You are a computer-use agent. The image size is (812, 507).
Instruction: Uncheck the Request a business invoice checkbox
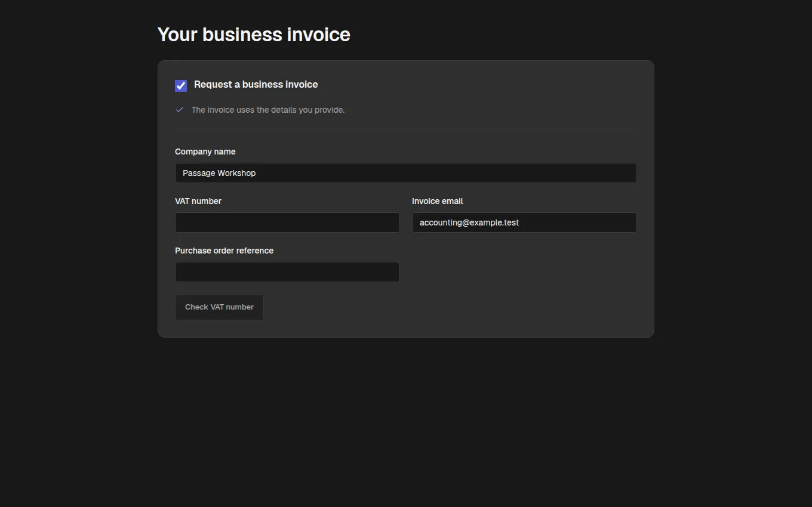[x=181, y=86]
